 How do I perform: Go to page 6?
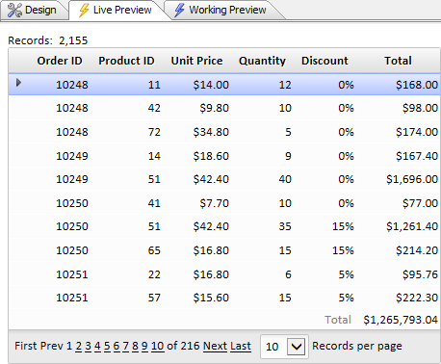(117, 346)
